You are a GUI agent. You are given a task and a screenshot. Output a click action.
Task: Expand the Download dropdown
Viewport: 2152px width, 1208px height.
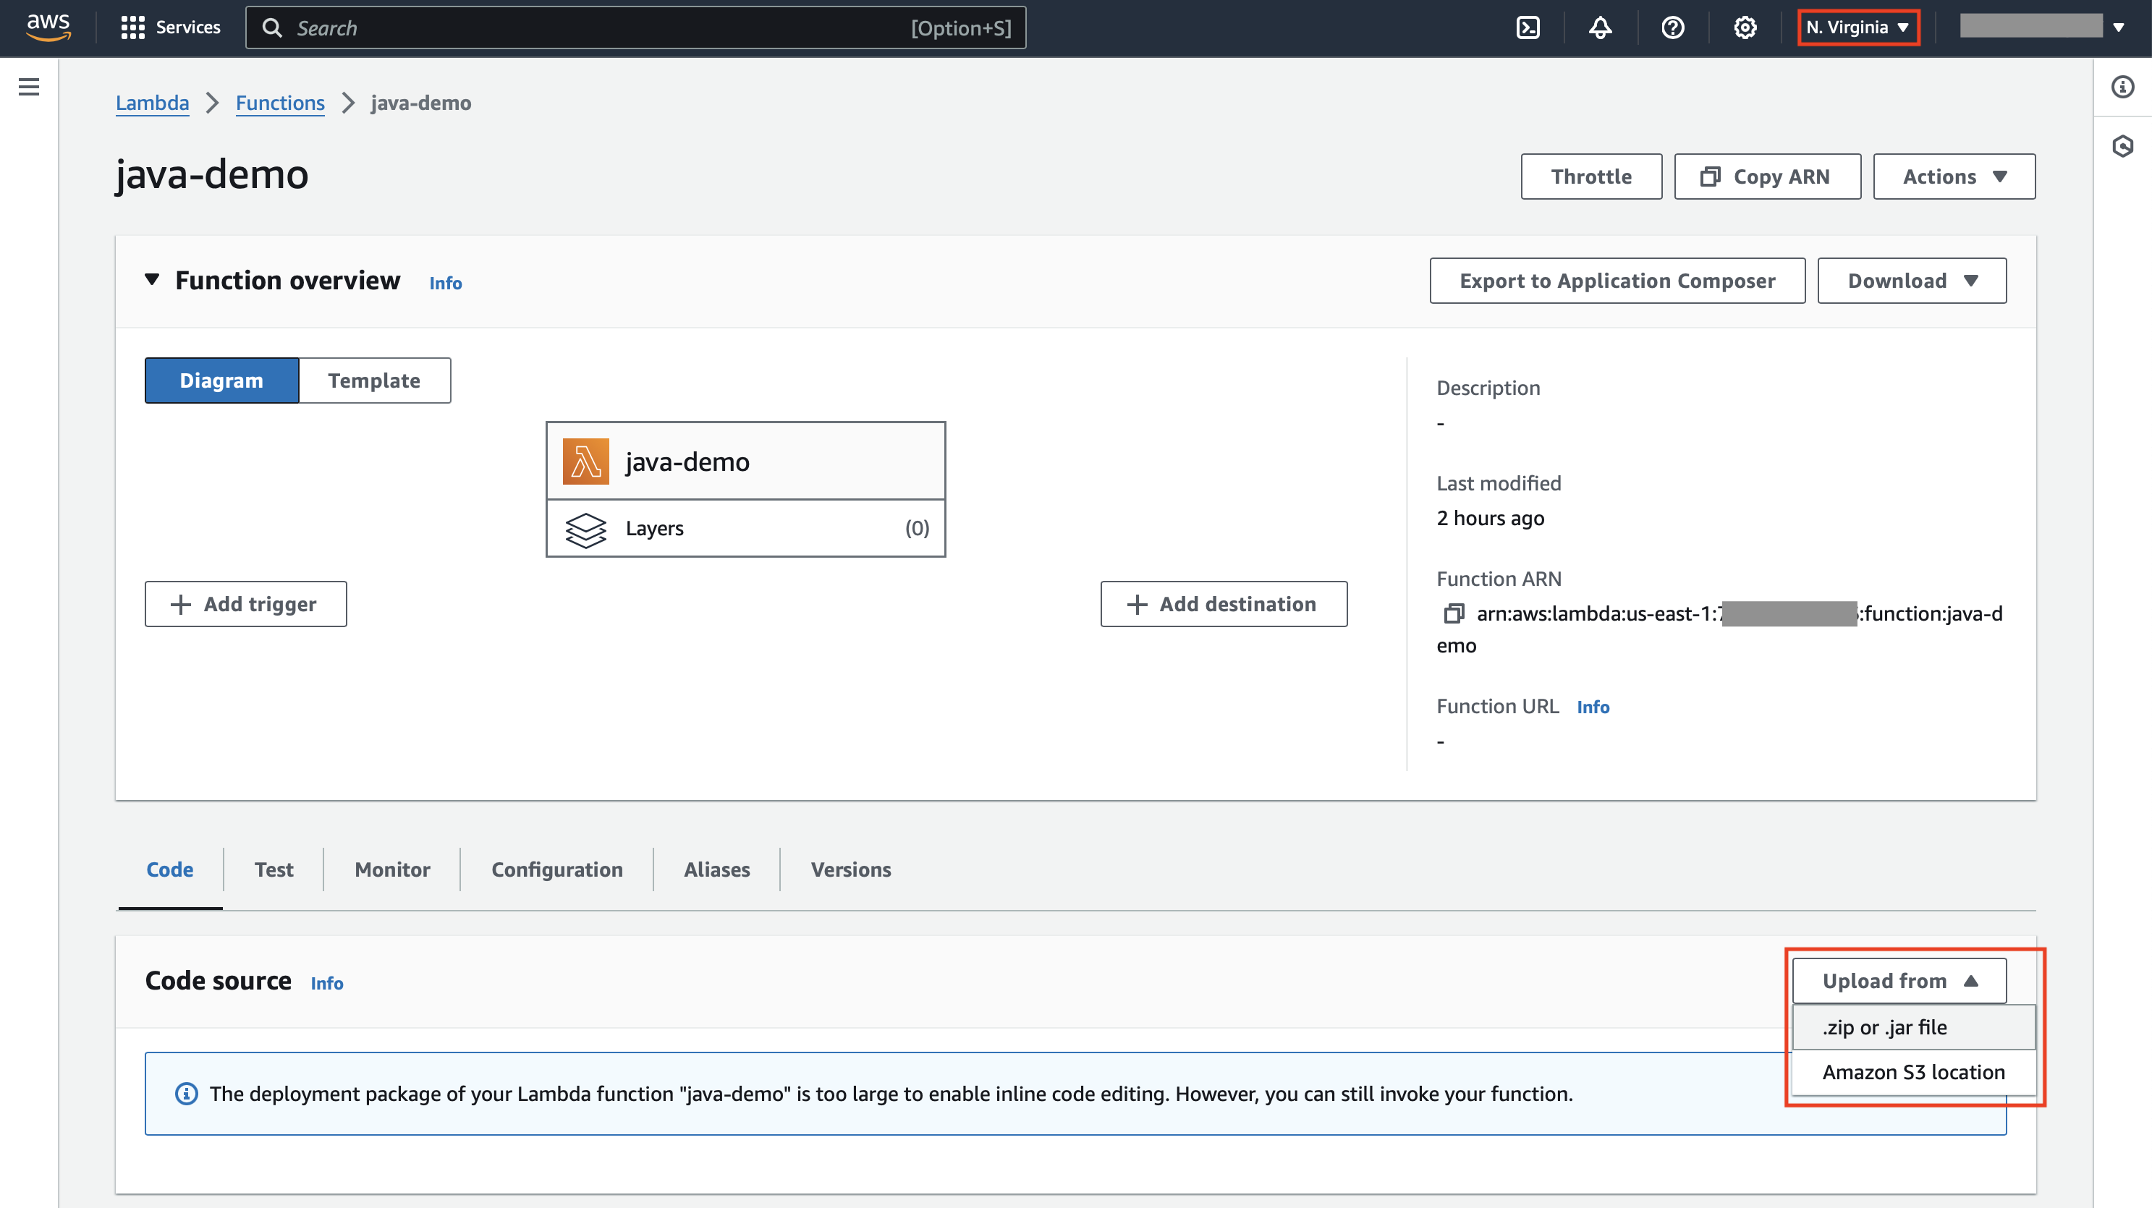(1912, 281)
